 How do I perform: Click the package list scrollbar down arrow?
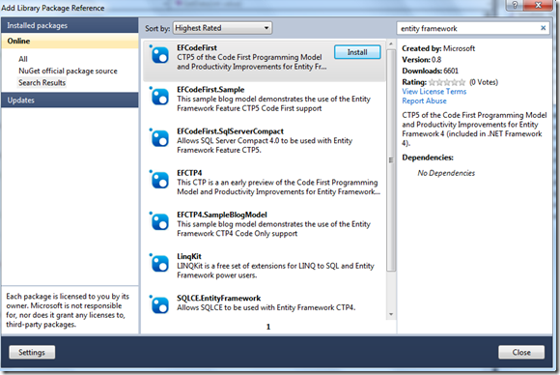(x=391, y=314)
